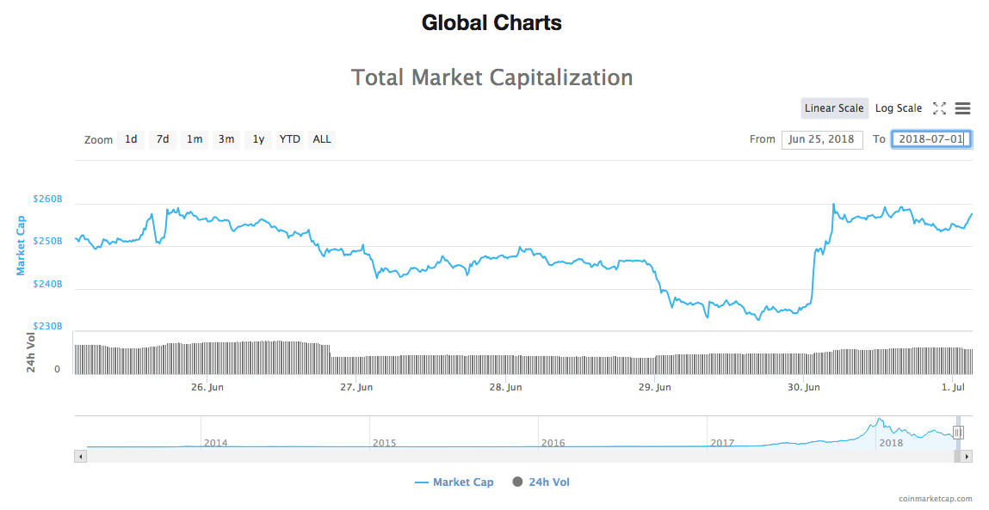Click the Market Cap line symbol in the legend

(421, 482)
